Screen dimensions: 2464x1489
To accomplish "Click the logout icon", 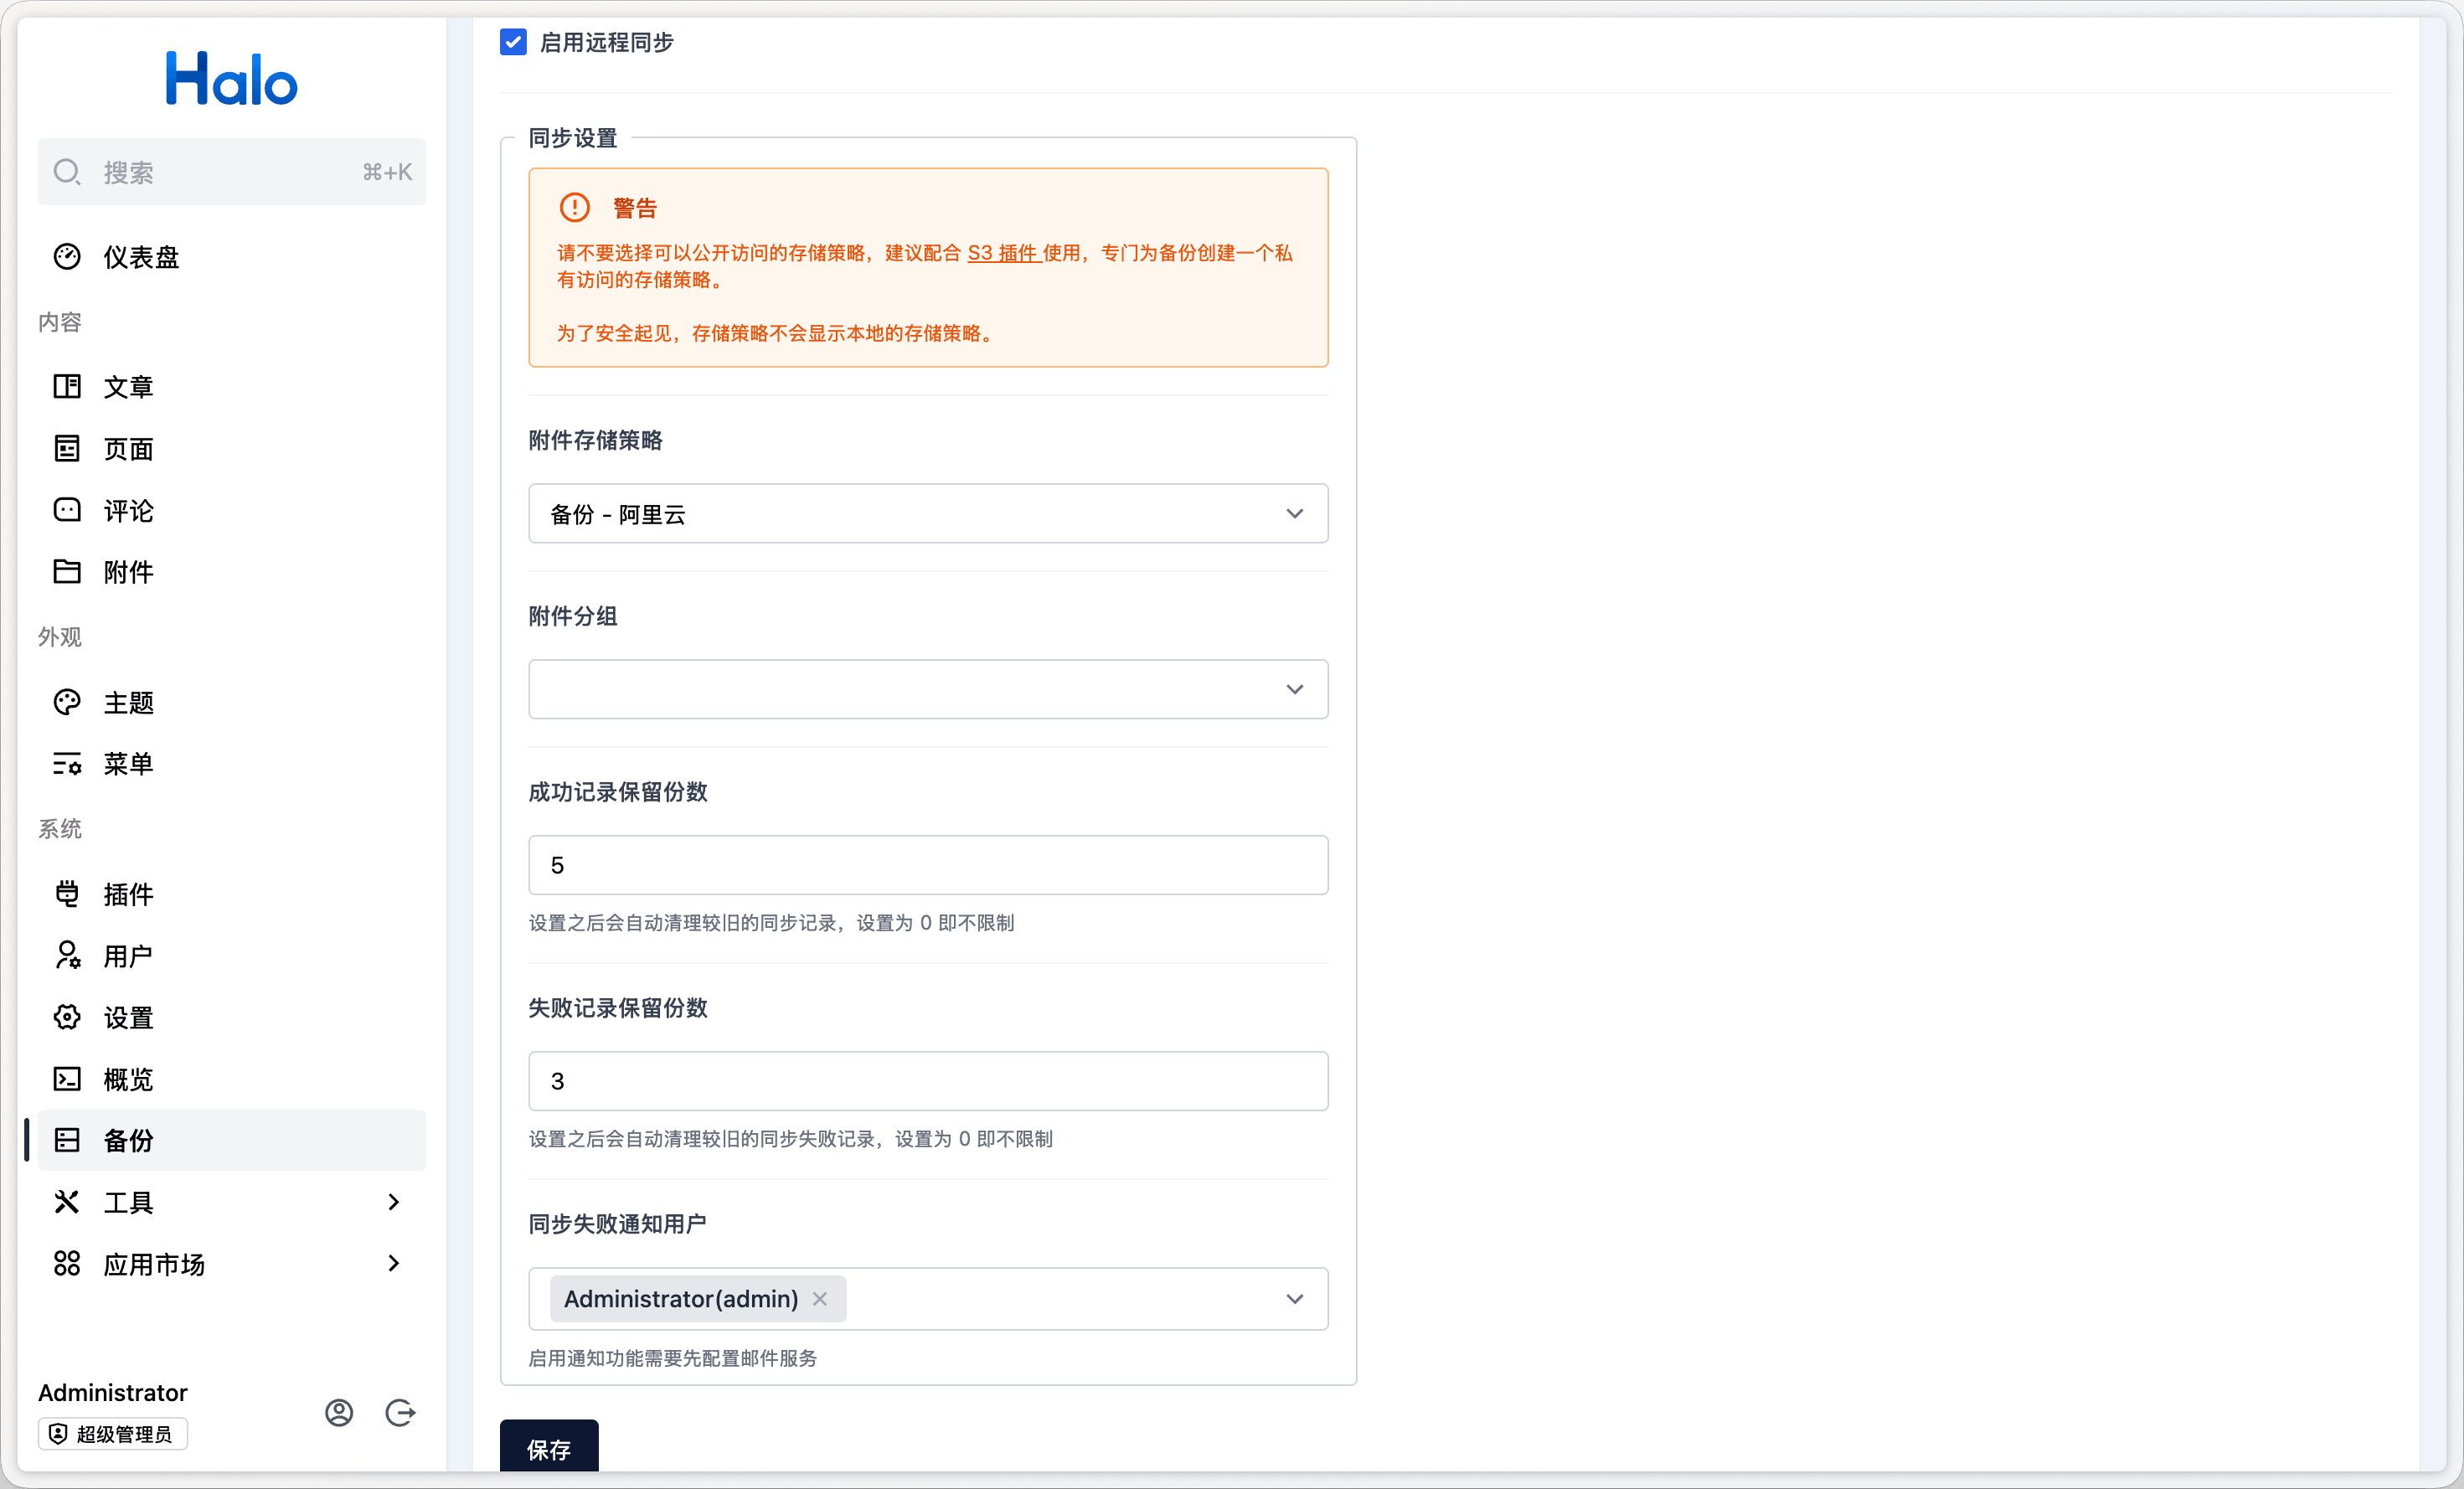I will tap(400, 1412).
